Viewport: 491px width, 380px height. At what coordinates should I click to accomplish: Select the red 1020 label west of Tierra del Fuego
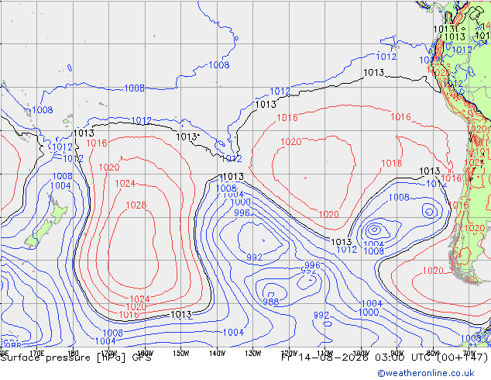click(x=433, y=270)
